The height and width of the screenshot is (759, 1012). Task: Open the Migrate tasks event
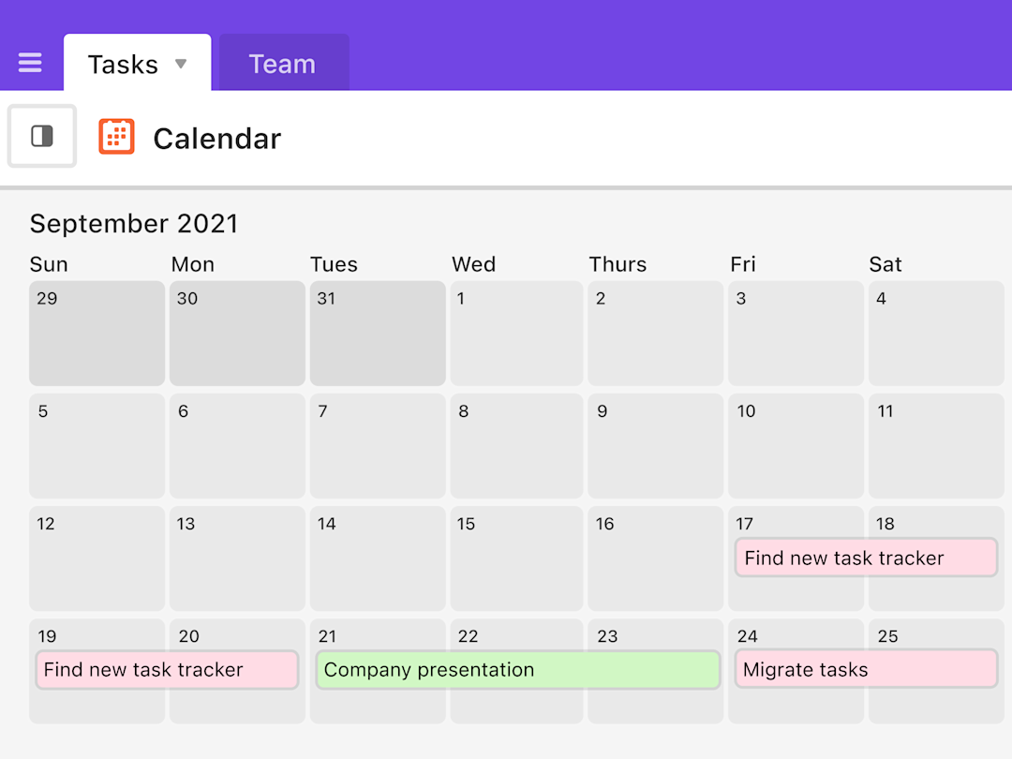(865, 669)
